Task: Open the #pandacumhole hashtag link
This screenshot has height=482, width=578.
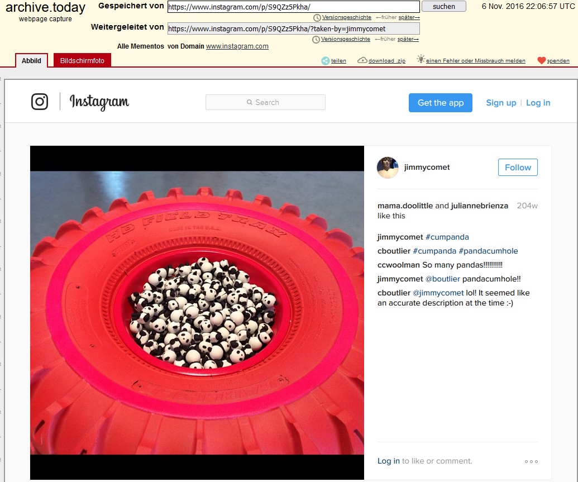Action: (x=488, y=251)
